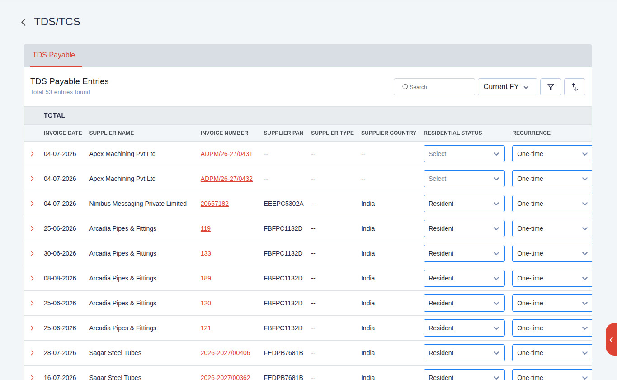Click the SUPPLIER TYPE column header
The image size is (617, 380).
pos(333,133)
